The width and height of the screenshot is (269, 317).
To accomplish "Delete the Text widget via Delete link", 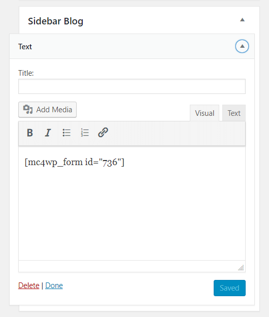I will point(29,286).
